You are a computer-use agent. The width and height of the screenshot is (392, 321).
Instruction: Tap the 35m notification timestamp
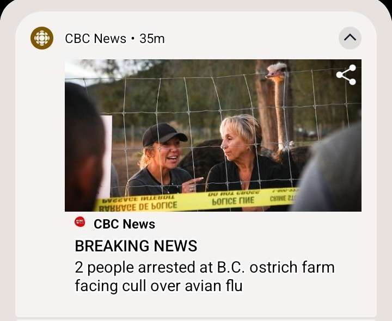(x=152, y=39)
